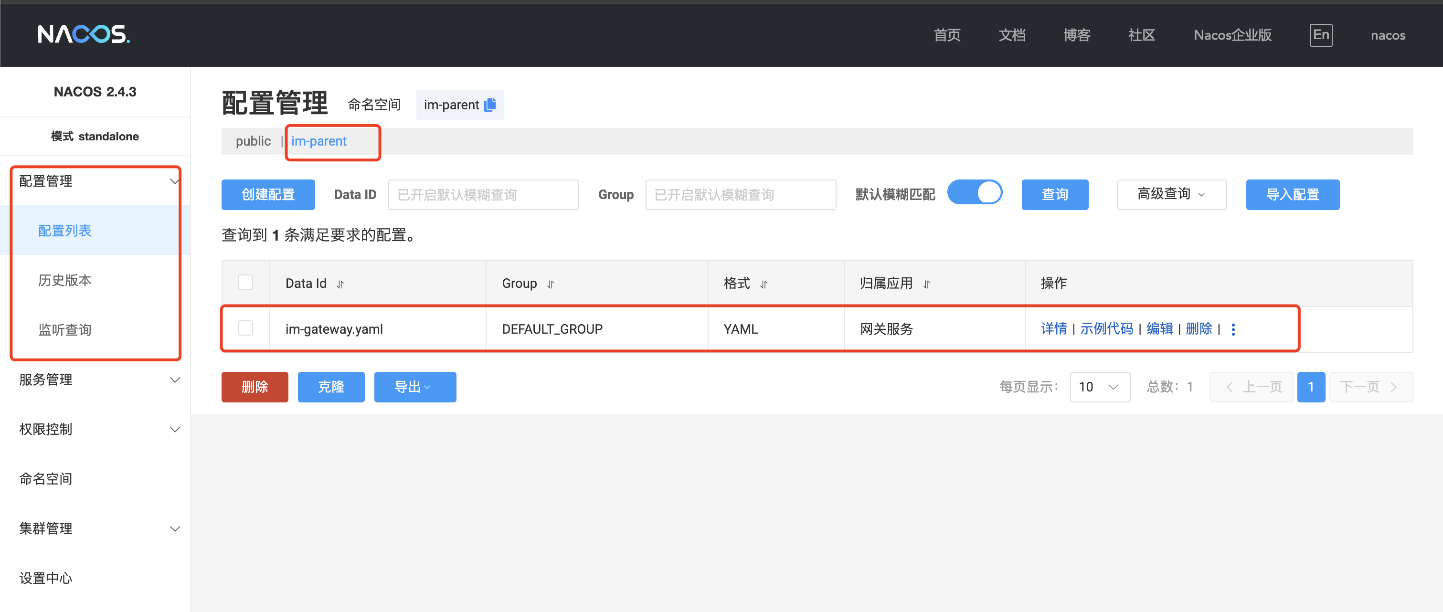The image size is (1443, 612).
Task: Open 文档 in the top navigation
Action: point(1012,35)
